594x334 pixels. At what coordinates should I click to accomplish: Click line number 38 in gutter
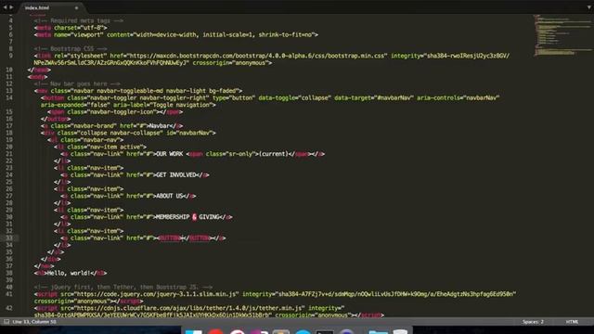point(9,273)
